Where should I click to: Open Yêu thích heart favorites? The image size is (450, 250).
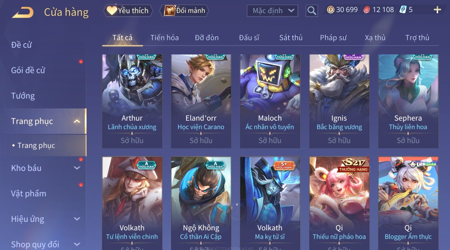tap(128, 11)
